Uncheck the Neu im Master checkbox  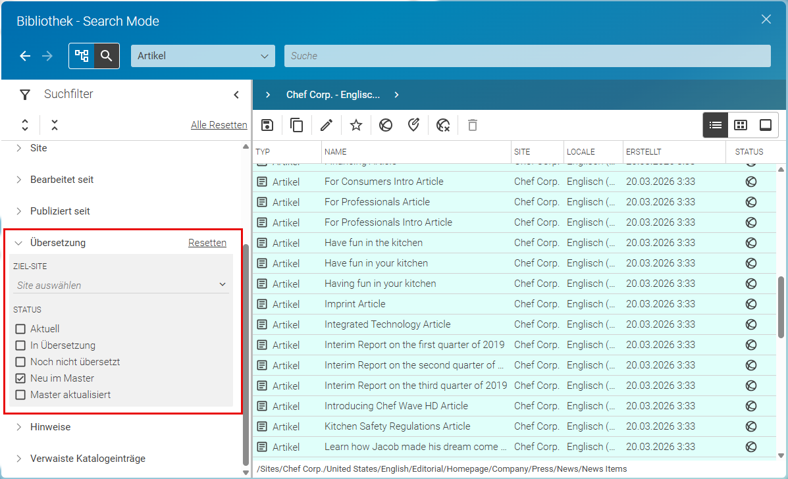click(20, 378)
